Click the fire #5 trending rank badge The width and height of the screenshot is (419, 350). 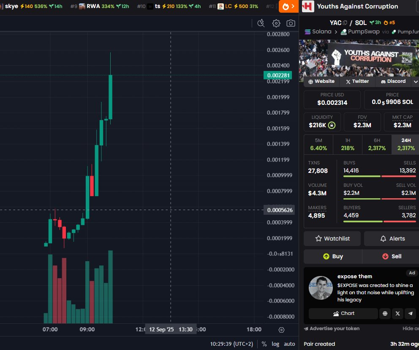(389, 23)
